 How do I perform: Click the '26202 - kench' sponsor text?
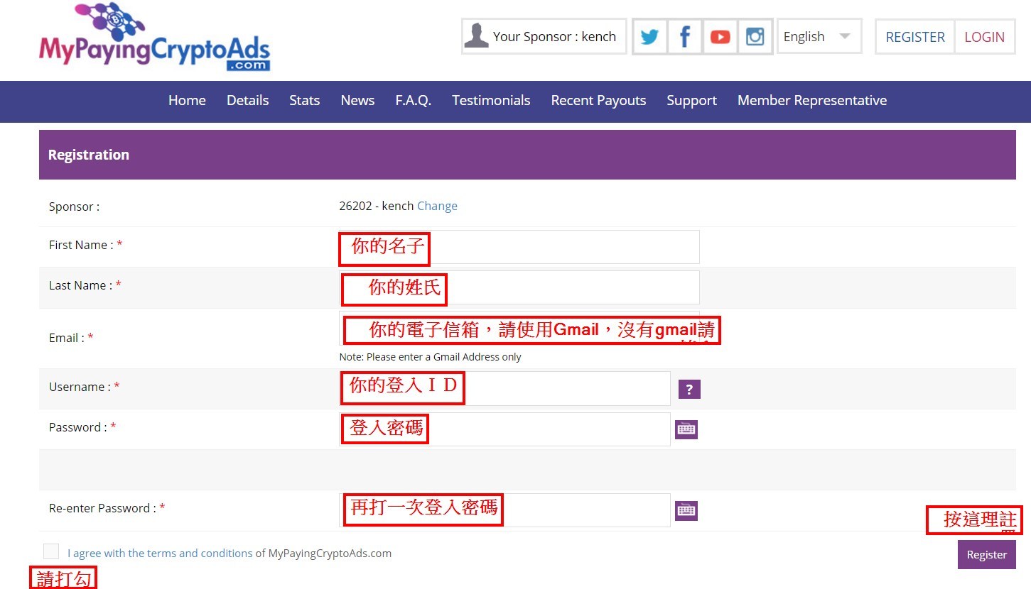point(377,206)
